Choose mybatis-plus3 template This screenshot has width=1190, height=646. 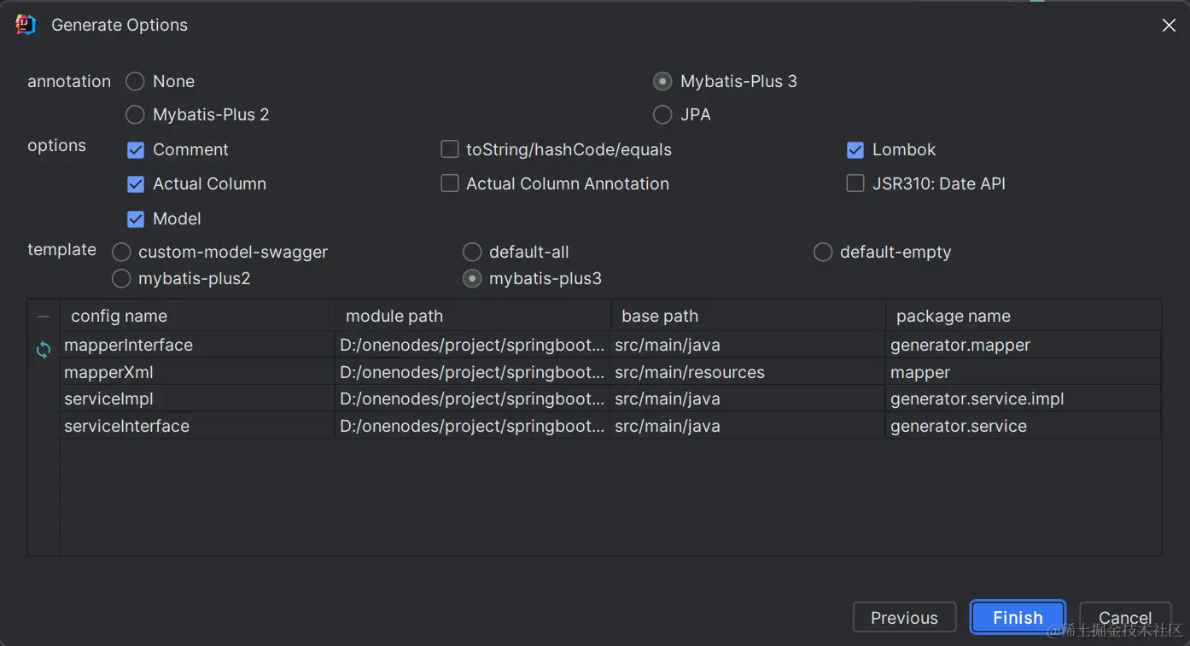point(472,278)
